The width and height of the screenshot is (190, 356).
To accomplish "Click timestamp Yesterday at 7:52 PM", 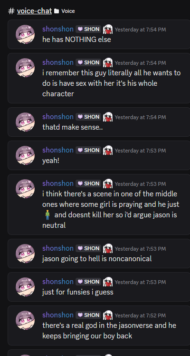I will tap(140, 315).
